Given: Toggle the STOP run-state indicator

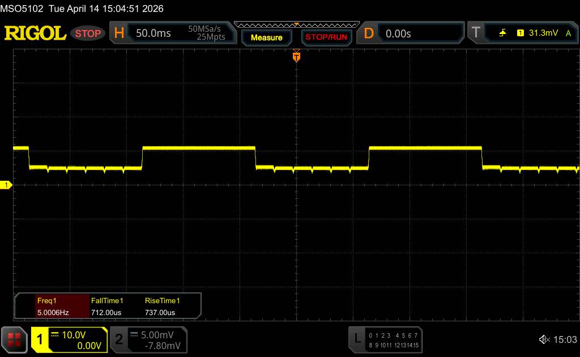Looking at the screenshot, I should (x=88, y=33).
